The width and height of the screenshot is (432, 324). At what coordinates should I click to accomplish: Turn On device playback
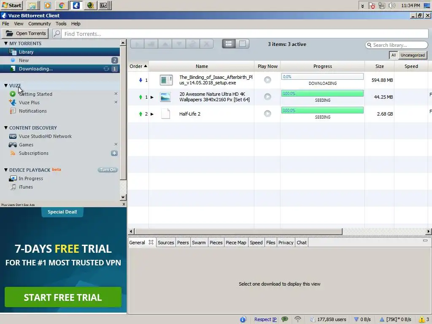pyautogui.click(x=108, y=170)
